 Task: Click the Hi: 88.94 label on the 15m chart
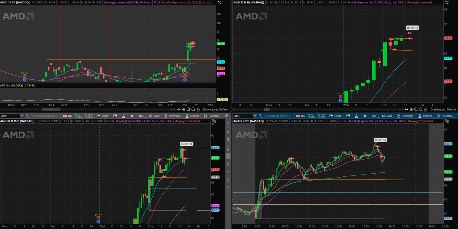[x=187, y=144]
